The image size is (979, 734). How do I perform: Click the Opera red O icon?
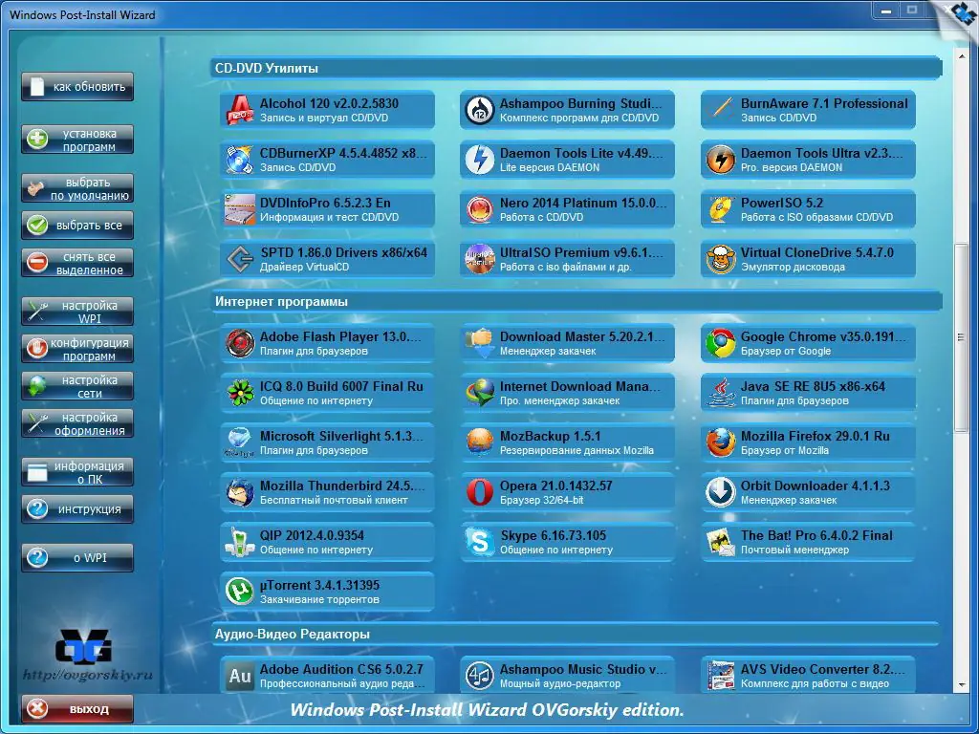click(x=480, y=492)
